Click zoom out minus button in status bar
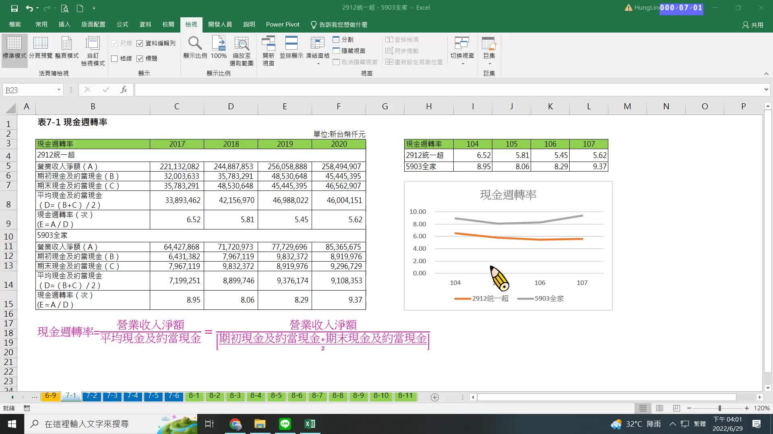 [689, 408]
